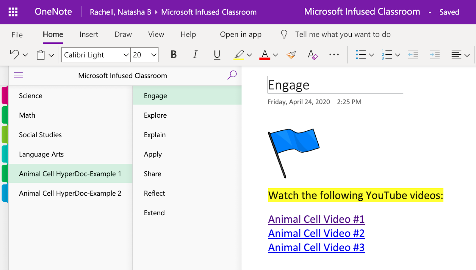This screenshot has width=476, height=270.
Task: Switch to the Home tab
Action: pyautogui.click(x=53, y=34)
